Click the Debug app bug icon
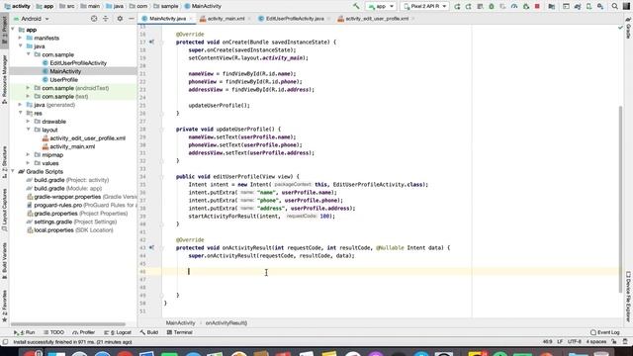 pyautogui.click(x=492, y=7)
